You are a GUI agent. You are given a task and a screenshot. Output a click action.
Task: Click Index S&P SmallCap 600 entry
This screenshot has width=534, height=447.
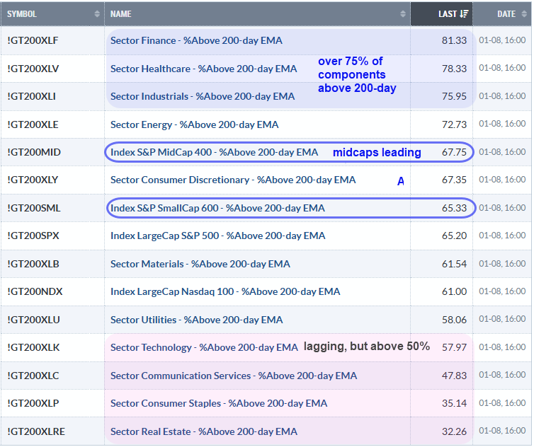(217, 208)
